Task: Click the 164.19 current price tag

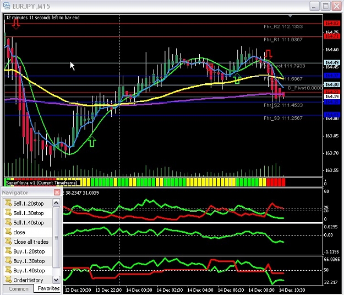Action: pos(332,96)
